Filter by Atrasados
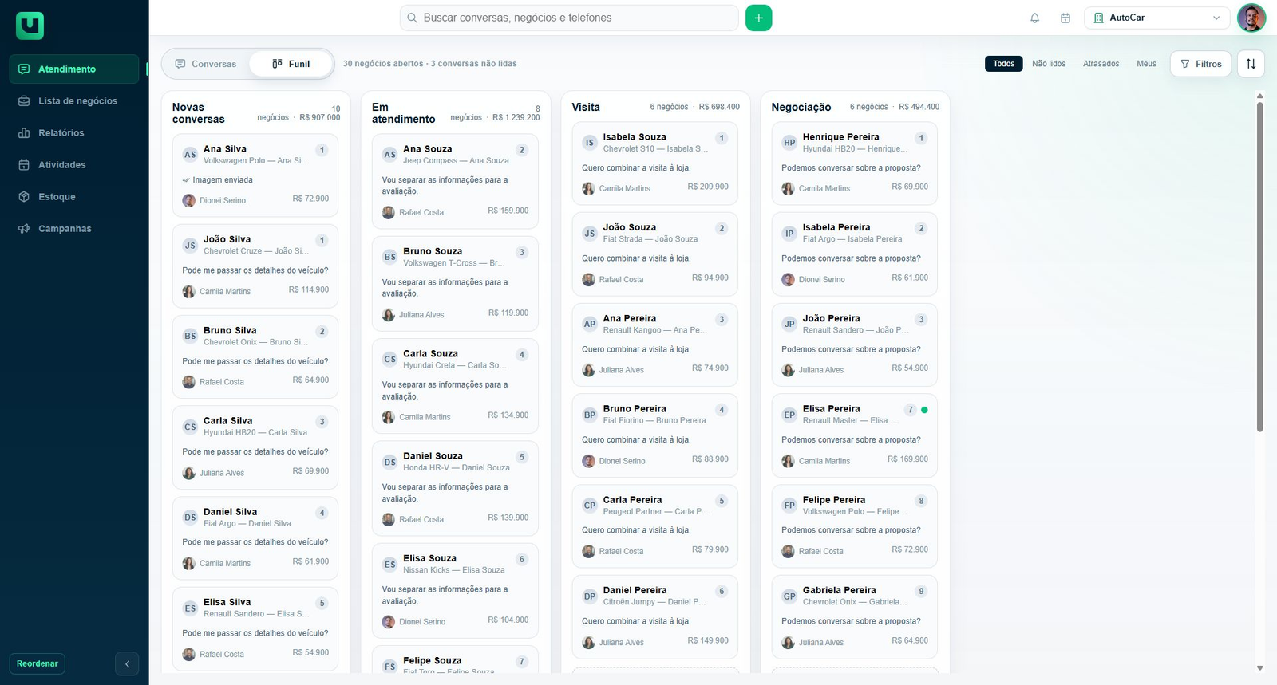Viewport: 1277px width, 685px height. (x=1101, y=64)
